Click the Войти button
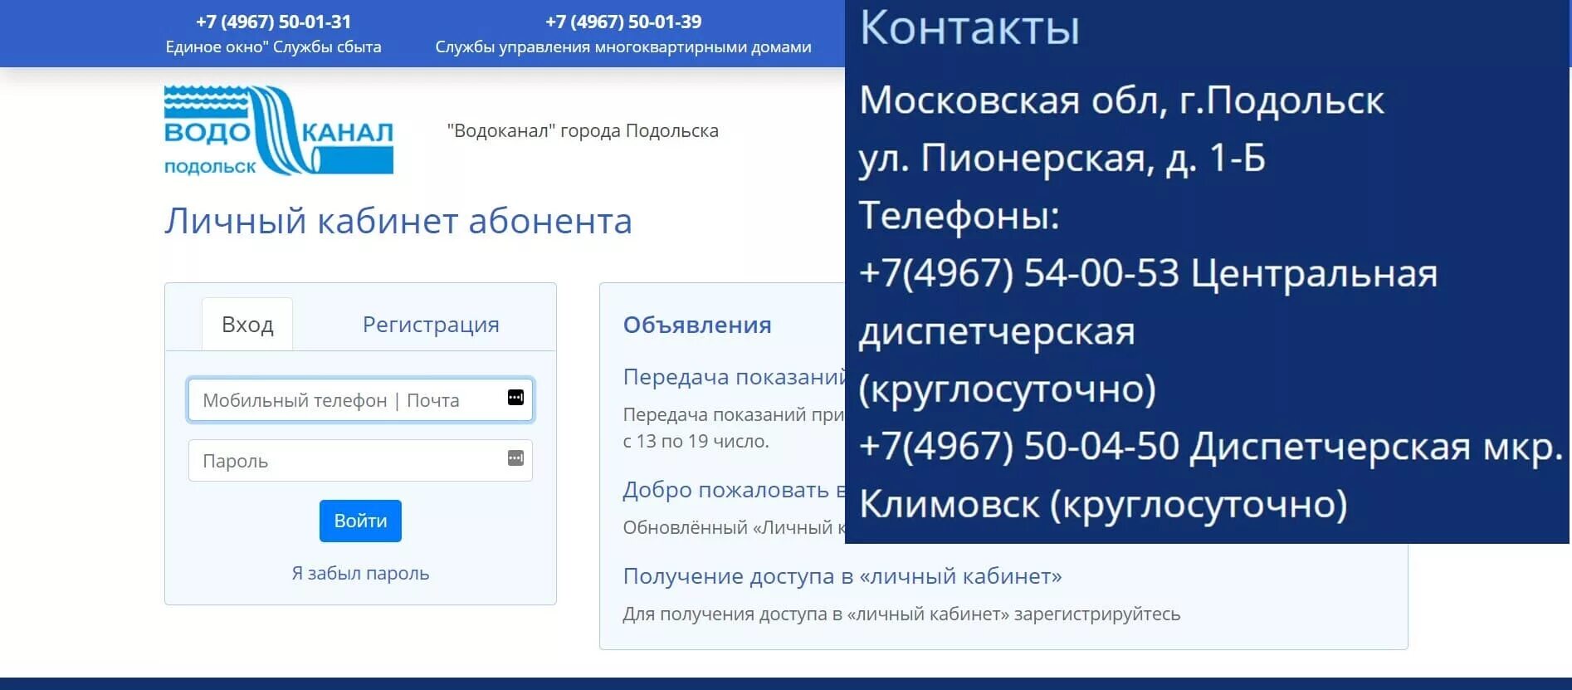This screenshot has height=690, width=1572. coord(360,521)
